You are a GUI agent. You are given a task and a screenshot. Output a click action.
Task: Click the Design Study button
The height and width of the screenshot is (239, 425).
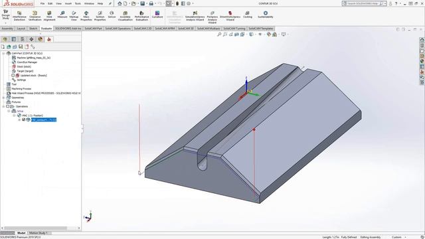pyautogui.click(x=5, y=15)
